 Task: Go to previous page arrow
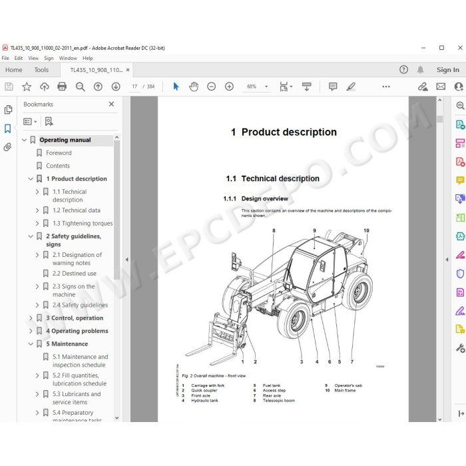click(98, 87)
